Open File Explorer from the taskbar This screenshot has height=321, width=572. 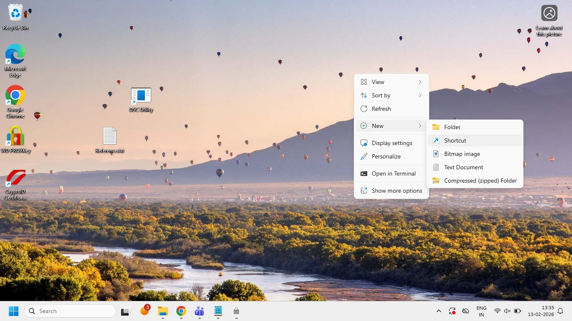point(163,311)
